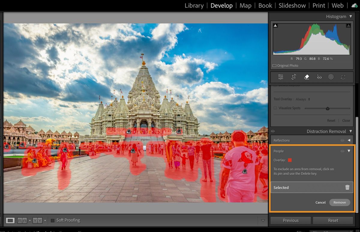The image size is (360, 232).
Task: Switch to the Library module
Action: tap(194, 5)
